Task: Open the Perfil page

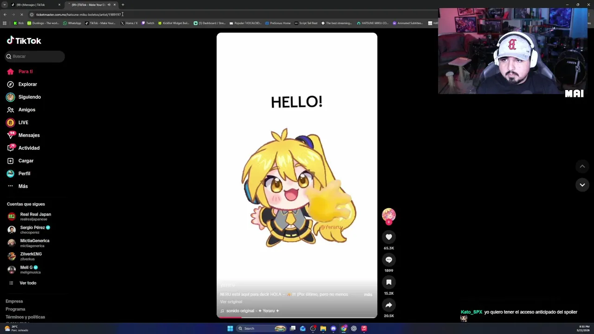Action: coord(19,173)
